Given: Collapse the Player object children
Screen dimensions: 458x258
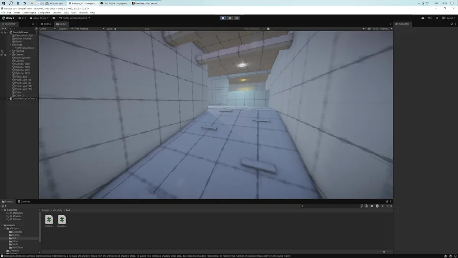Looking at the screenshot, I should pos(11,45).
